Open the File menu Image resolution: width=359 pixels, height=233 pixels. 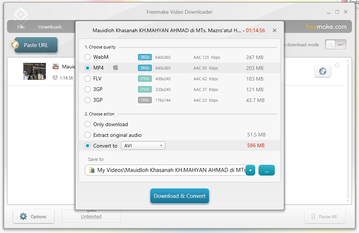click(x=21, y=27)
